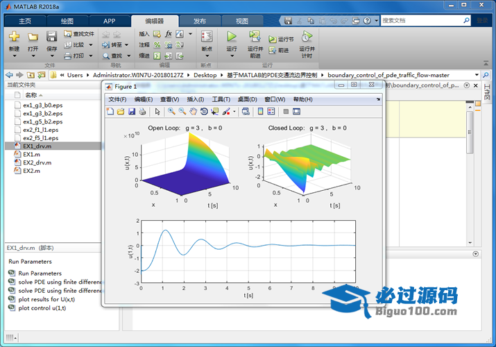Open the address path dropdown arrow

tap(477, 75)
